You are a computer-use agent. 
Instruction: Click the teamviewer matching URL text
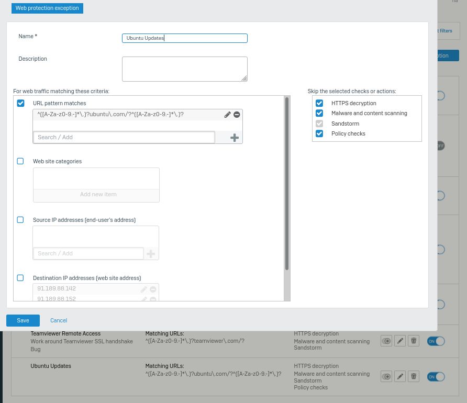(x=195, y=341)
